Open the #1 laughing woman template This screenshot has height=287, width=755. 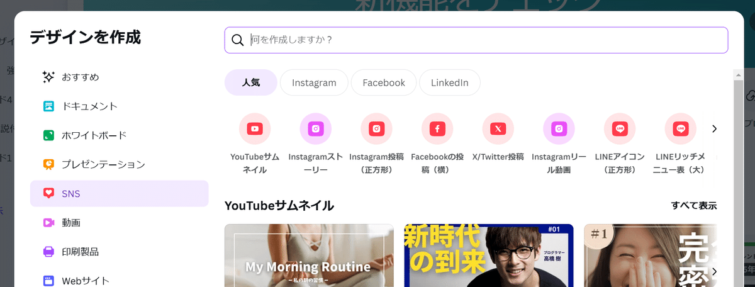(651, 256)
